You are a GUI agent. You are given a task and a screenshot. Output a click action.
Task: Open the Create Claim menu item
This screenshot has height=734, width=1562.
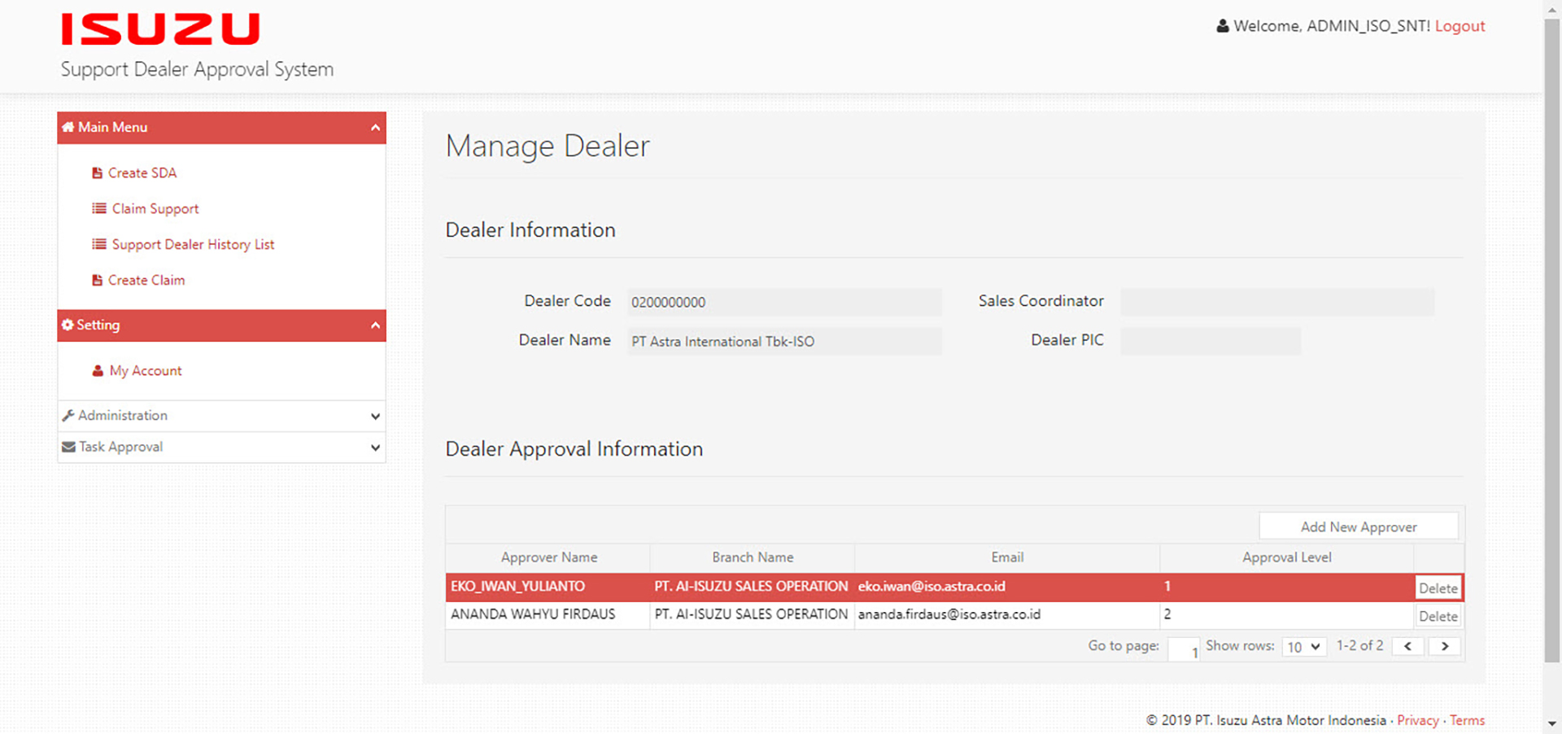click(x=146, y=280)
